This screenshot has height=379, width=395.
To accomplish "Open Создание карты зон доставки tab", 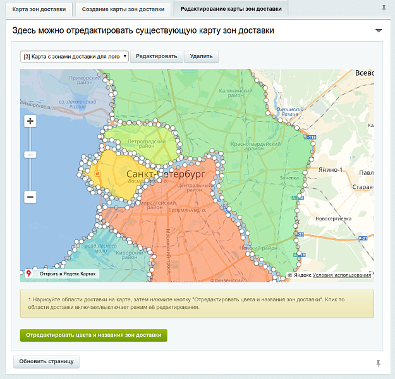I will pos(123,9).
